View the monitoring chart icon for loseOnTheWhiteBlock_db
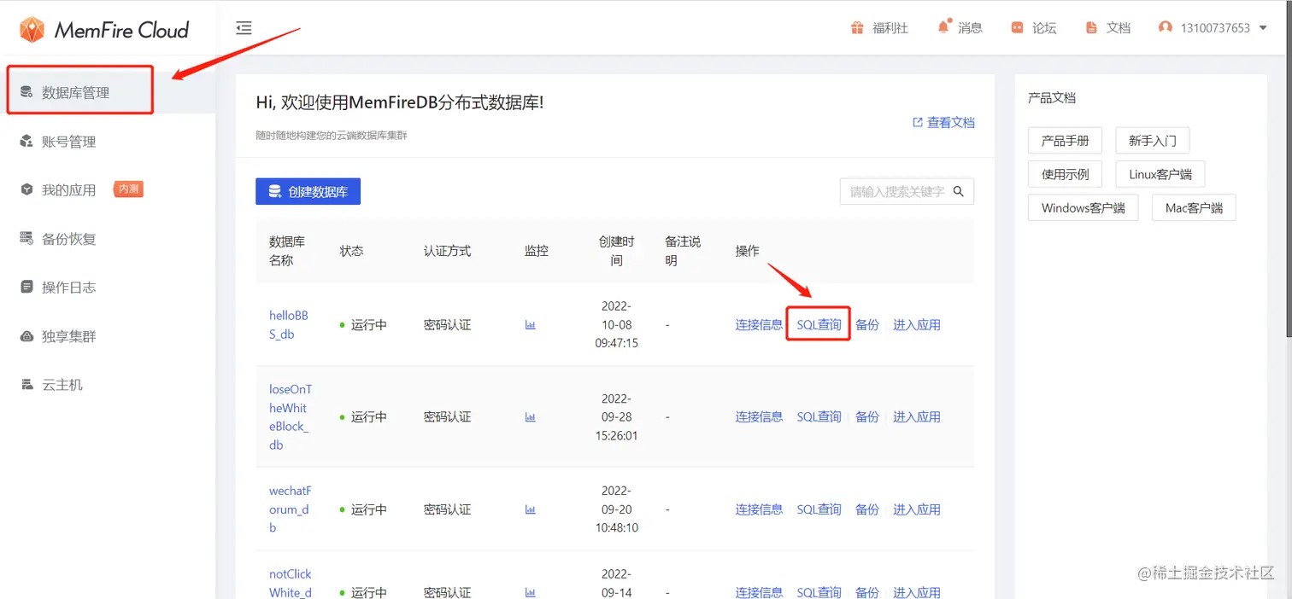The image size is (1292, 599). point(531,417)
